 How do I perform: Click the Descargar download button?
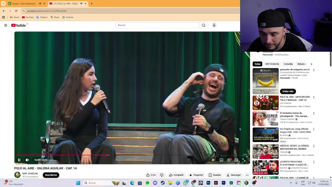[x=234, y=175]
